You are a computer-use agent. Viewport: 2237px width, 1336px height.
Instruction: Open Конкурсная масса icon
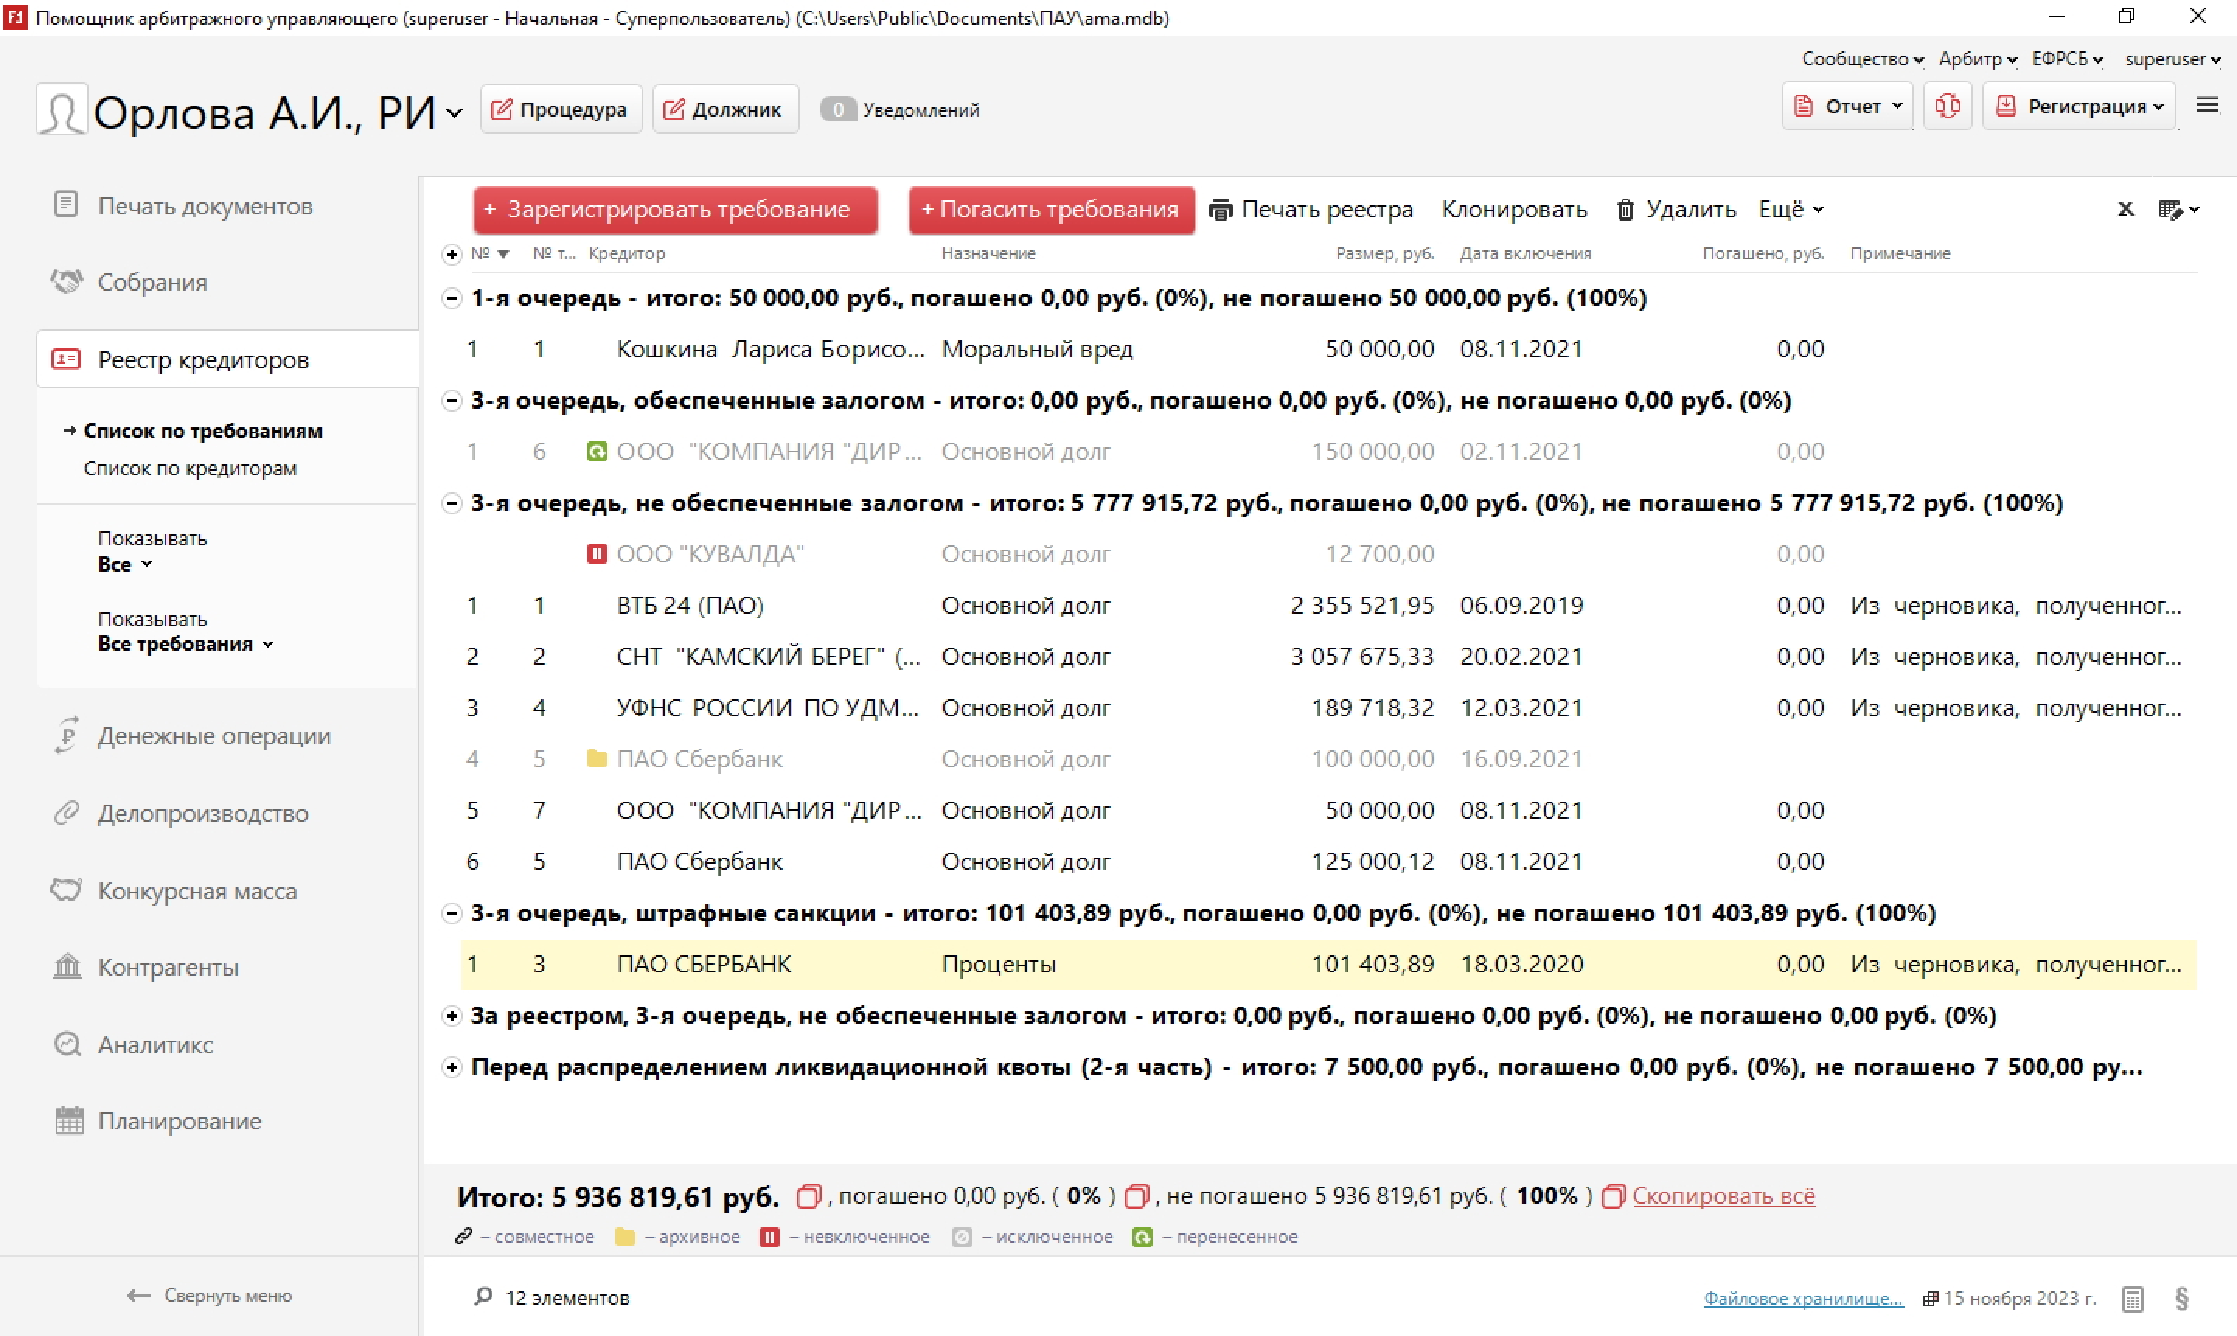coord(66,890)
